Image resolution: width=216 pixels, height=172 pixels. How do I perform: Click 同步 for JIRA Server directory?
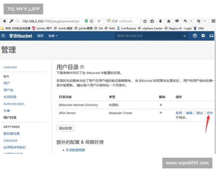click(210, 113)
